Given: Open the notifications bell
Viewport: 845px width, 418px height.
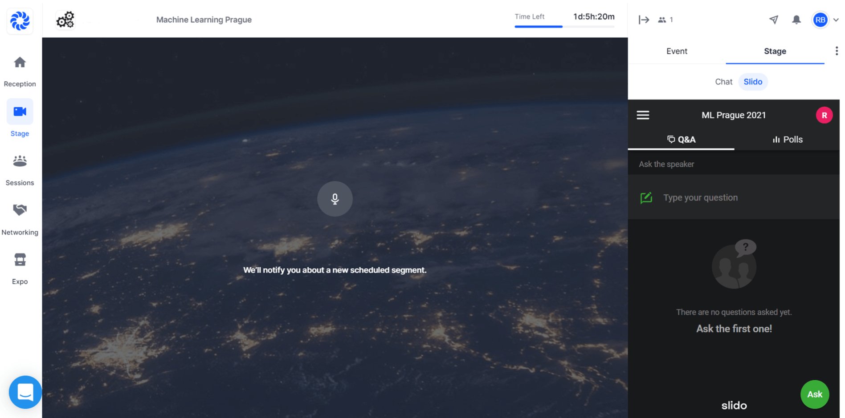Looking at the screenshot, I should [796, 20].
